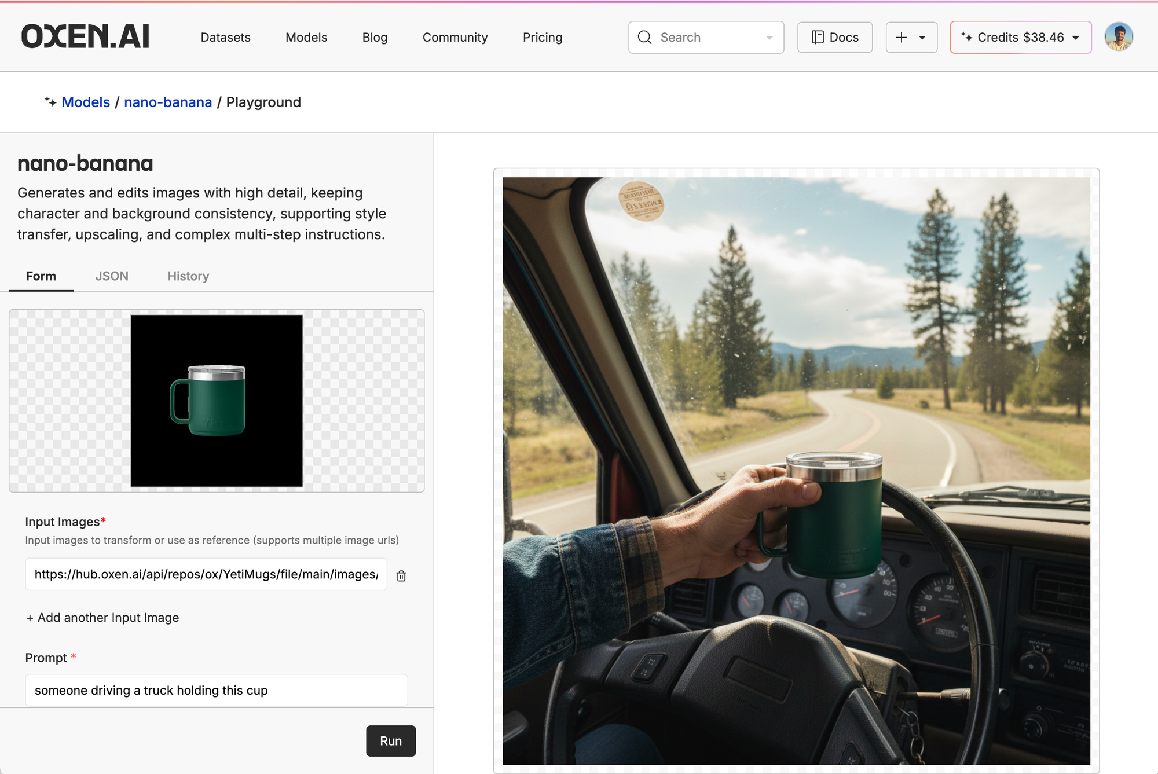Open the Datasets menu item
1158x774 pixels.
225,38
